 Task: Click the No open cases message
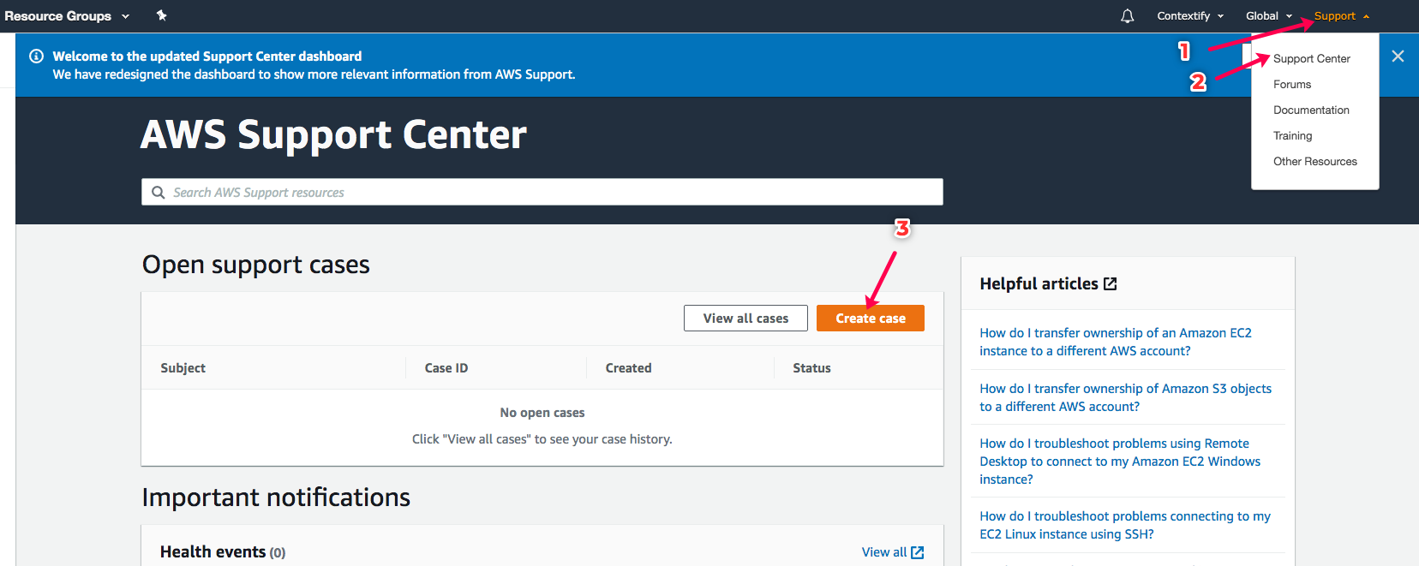(x=542, y=413)
